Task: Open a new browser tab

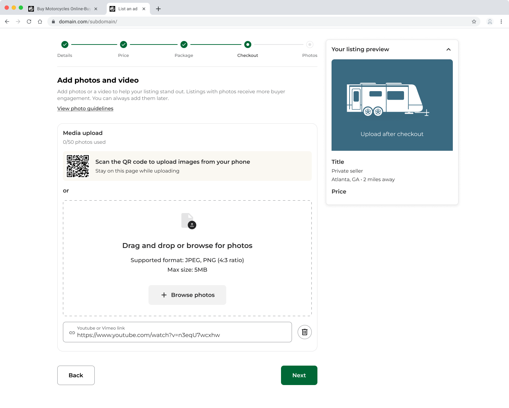Action: (158, 9)
